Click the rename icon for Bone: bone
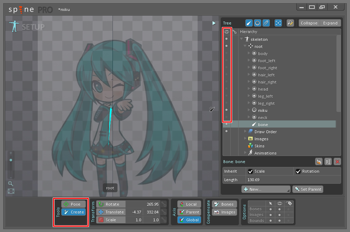 click(x=328, y=162)
